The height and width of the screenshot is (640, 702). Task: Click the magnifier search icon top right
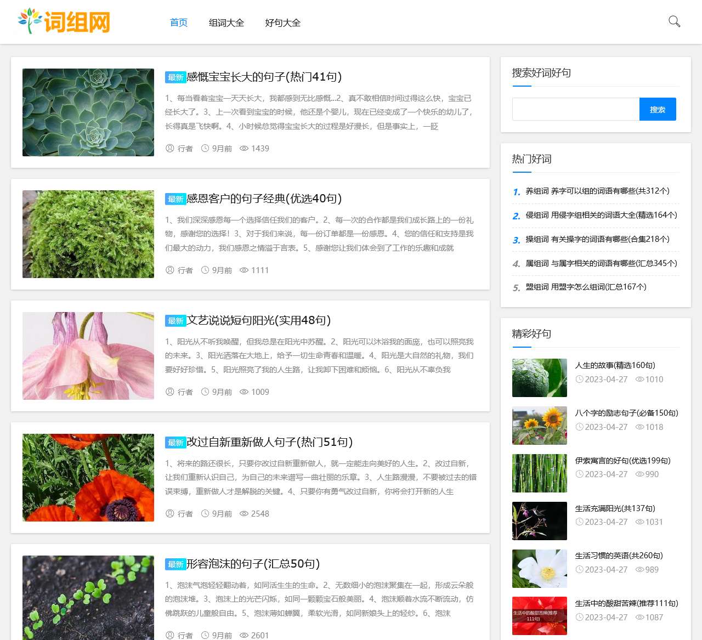(x=674, y=22)
